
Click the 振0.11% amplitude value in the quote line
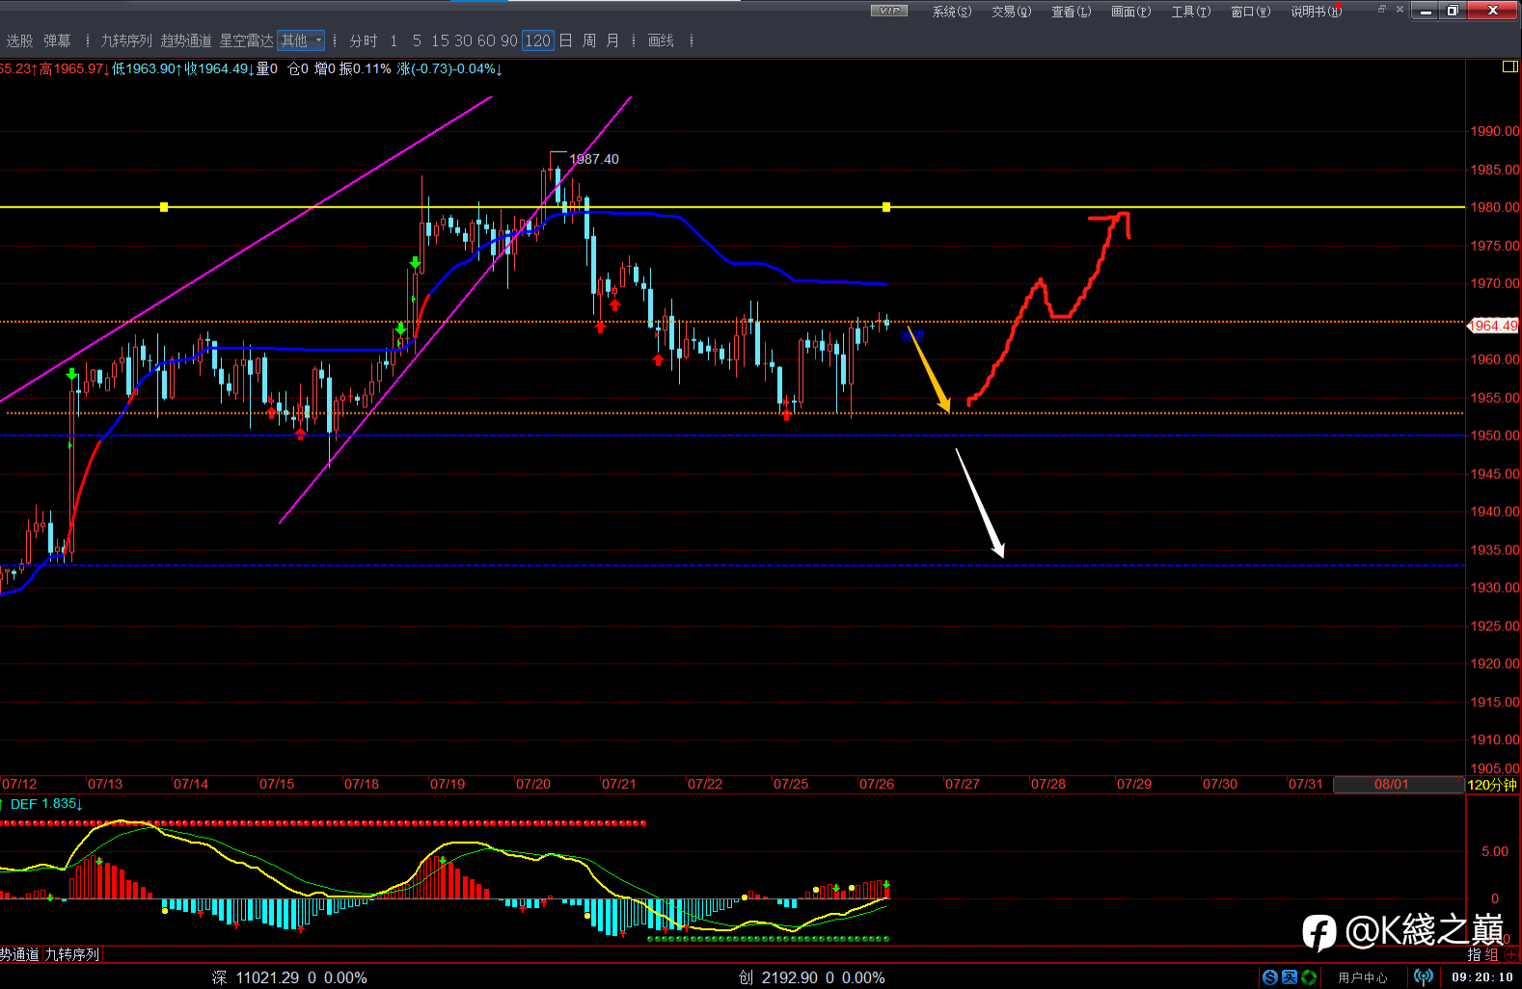[366, 69]
